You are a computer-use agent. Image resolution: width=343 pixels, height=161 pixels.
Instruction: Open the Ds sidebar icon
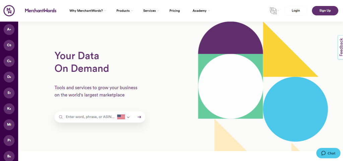[x=9, y=77]
